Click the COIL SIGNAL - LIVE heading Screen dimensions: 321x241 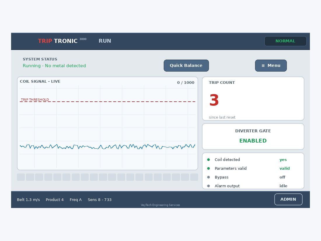[x=40, y=82]
